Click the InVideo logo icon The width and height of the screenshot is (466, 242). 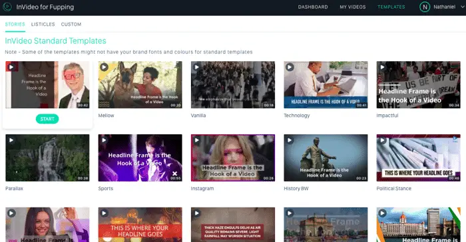[x=7, y=7]
